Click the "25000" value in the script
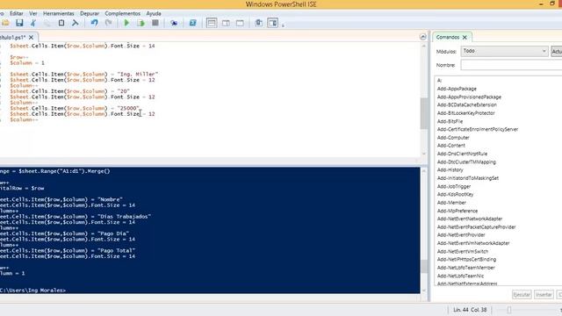 127,108
